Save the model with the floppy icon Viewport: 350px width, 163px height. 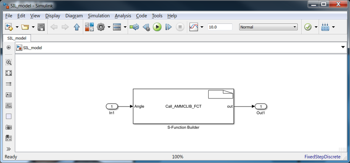pyautogui.click(x=41, y=27)
